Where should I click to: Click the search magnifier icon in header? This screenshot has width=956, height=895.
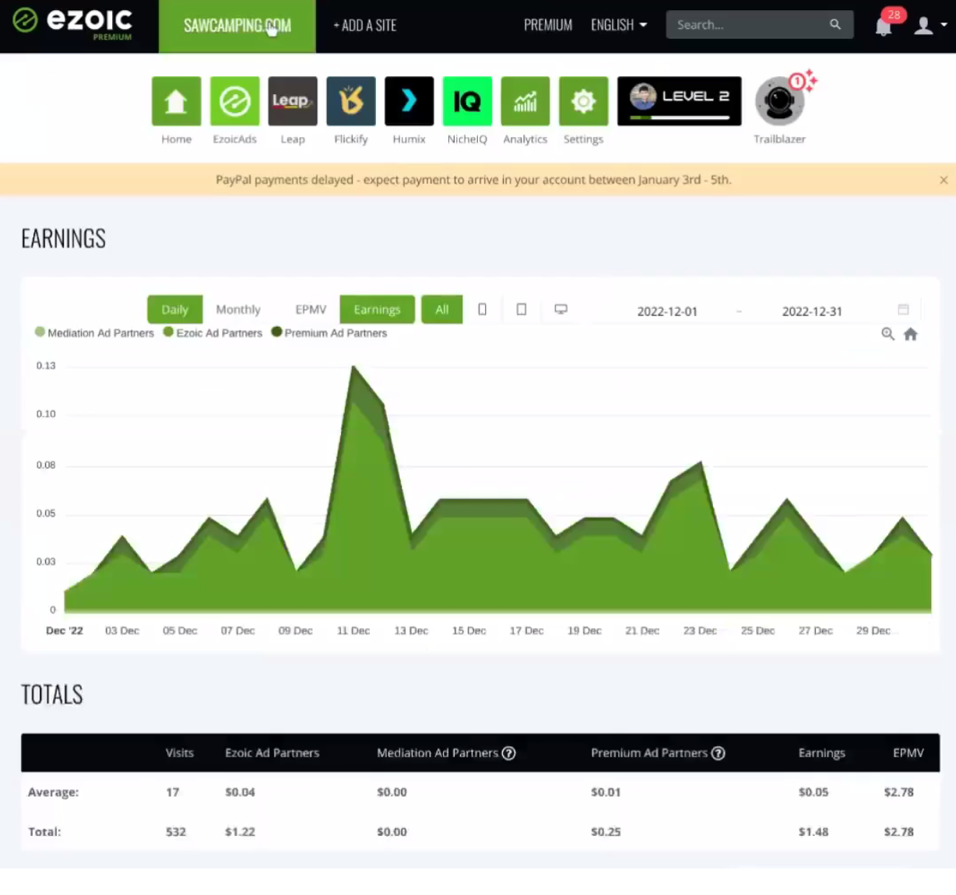[835, 25]
